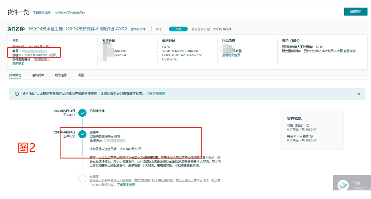371x199 pixels.
Task: Open the 对我们的工作做出评价 link
Action: tap(70, 13)
